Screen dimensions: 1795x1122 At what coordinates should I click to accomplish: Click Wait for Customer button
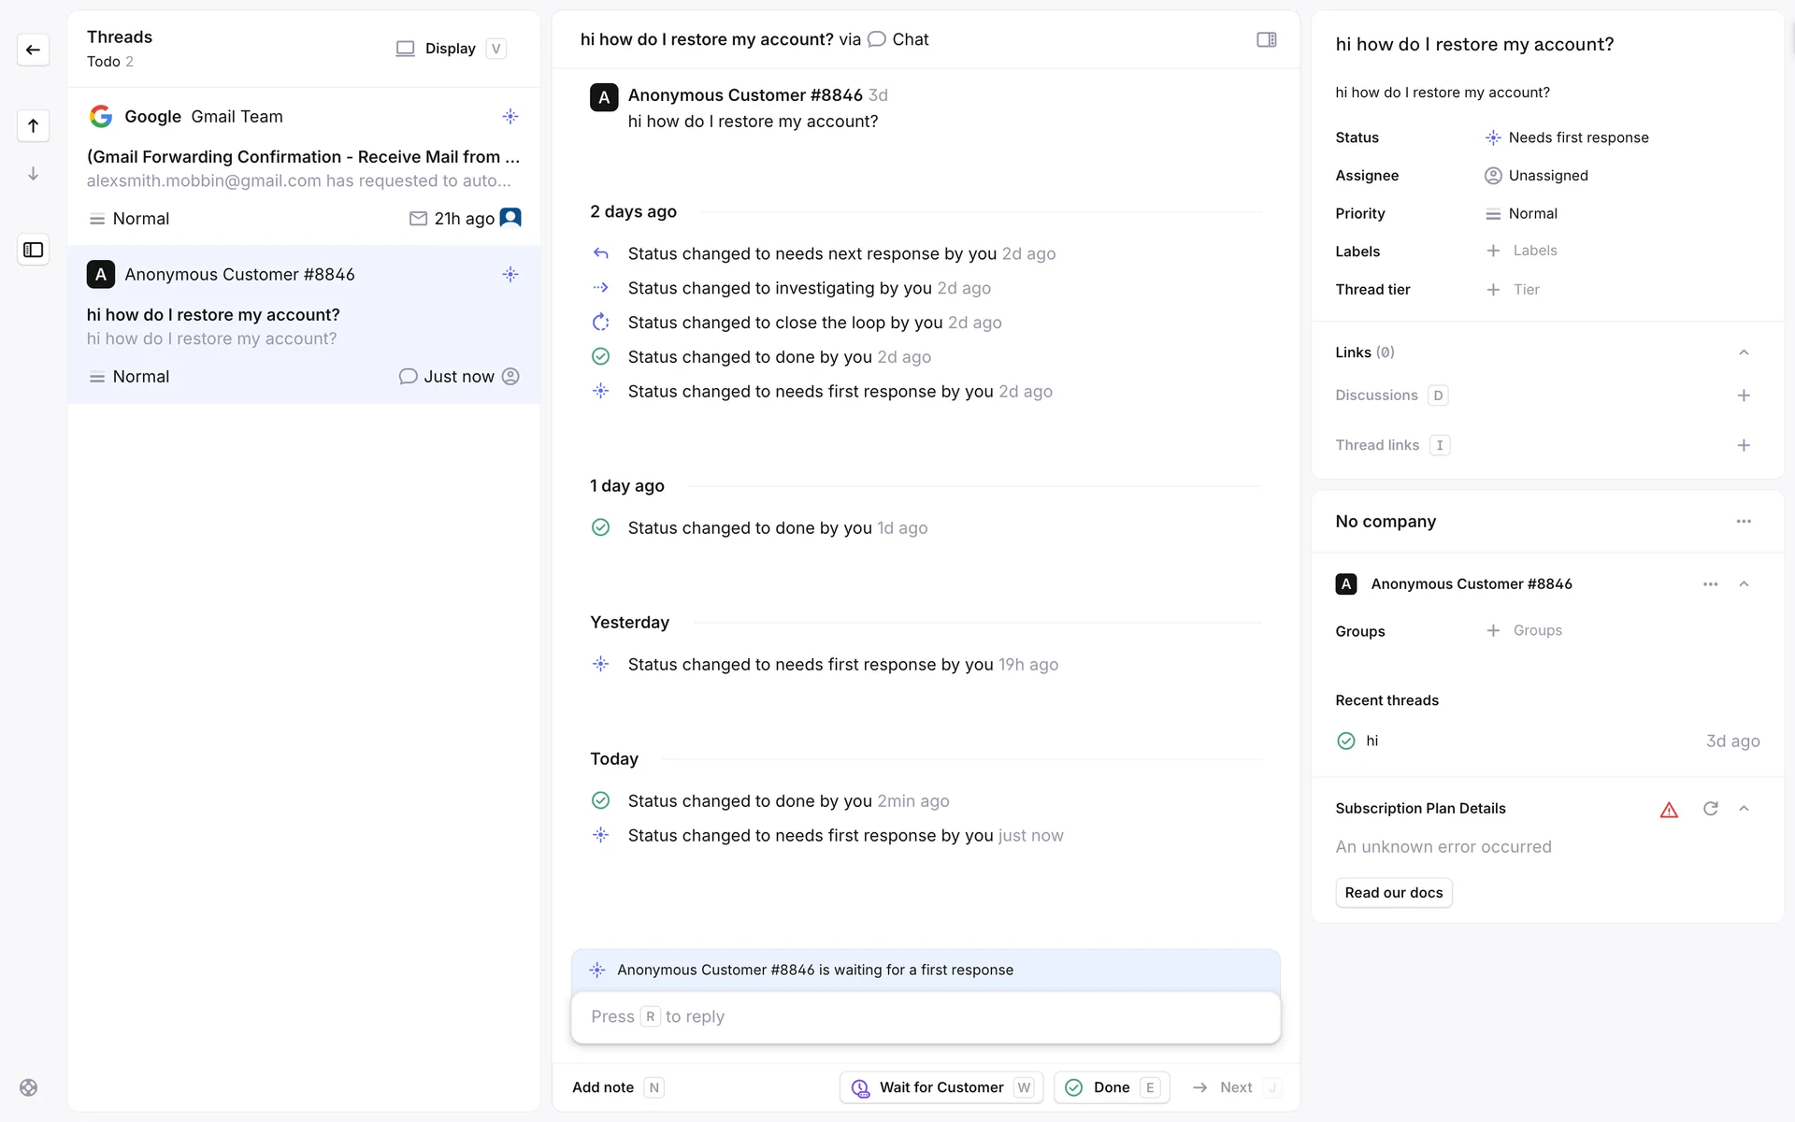[x=941, y=1087]
